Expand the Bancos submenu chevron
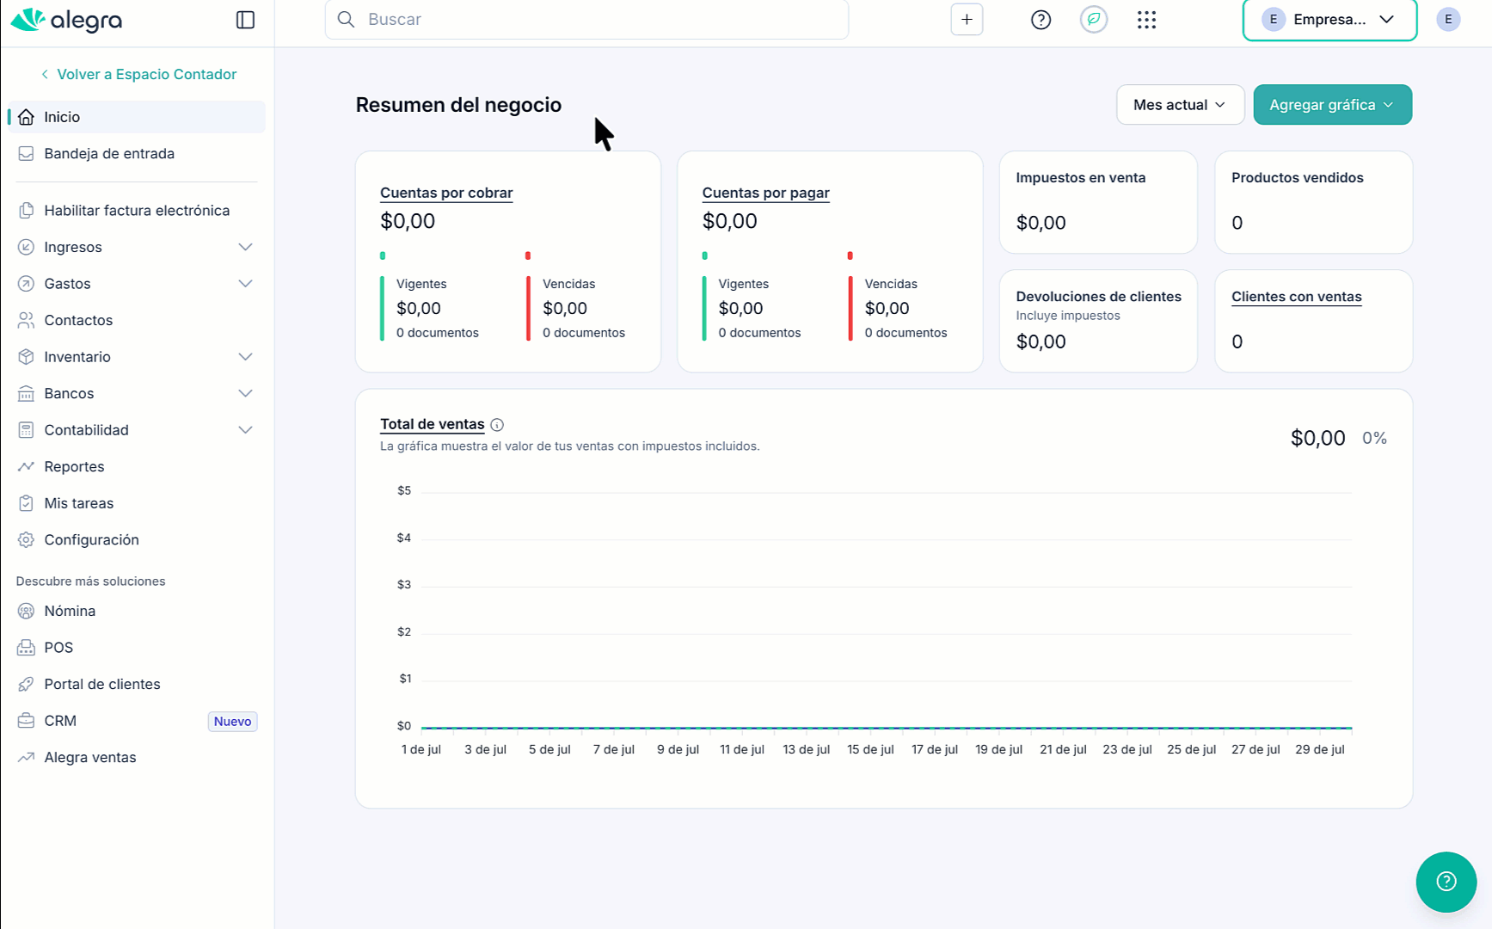 click(x=245, y=393)
